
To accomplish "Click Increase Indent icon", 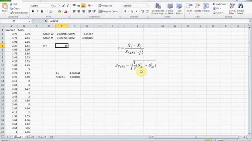I will tap(94, 11).
